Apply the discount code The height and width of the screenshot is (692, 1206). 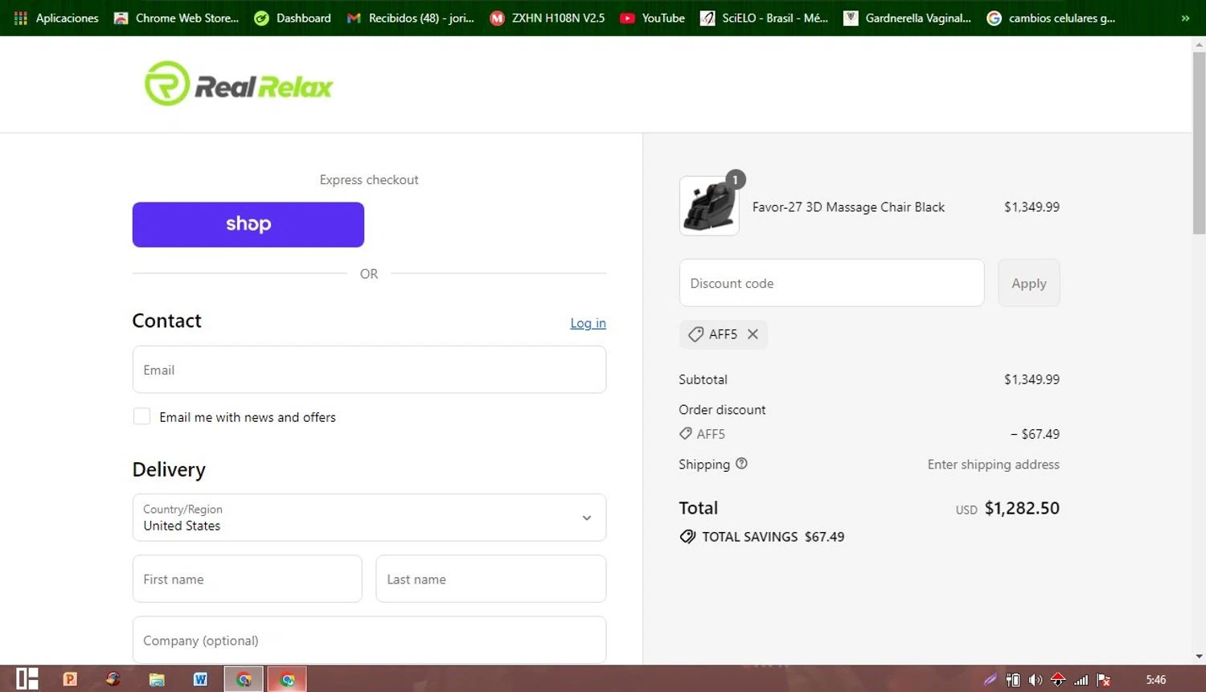click(x=1029, y=283)
